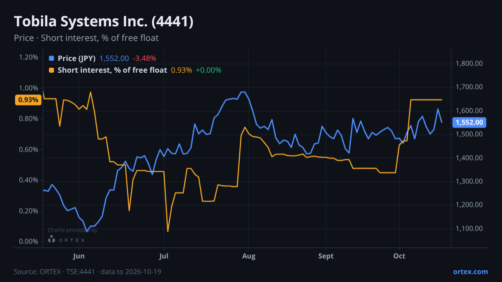Select 'Short interest, % of free float' legend label
This screenshot has height=282, width=502.
[x=112, y=70]
